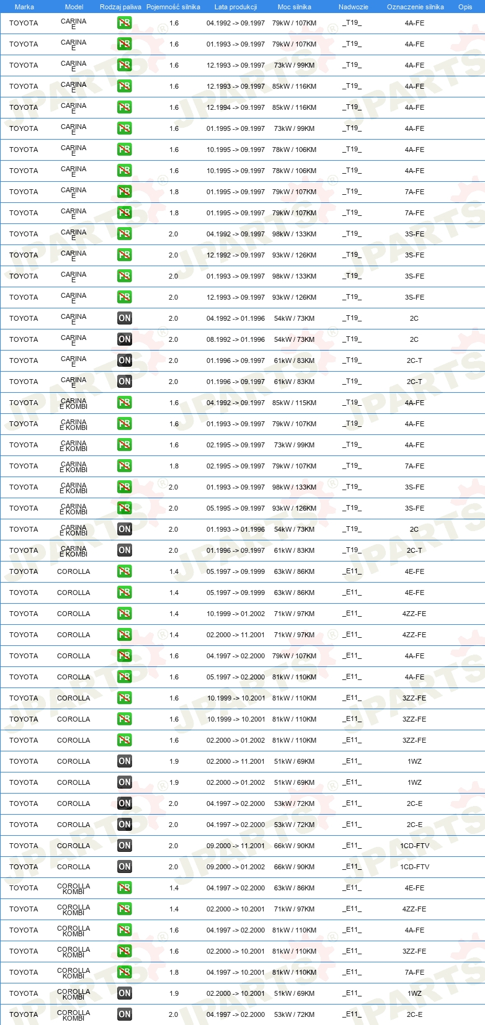The width and height of the screenshot is (485, 1025).
Task: Select '3S-FE' in Carina E Kombi 01.1993 row
Action: pos(414,487)
